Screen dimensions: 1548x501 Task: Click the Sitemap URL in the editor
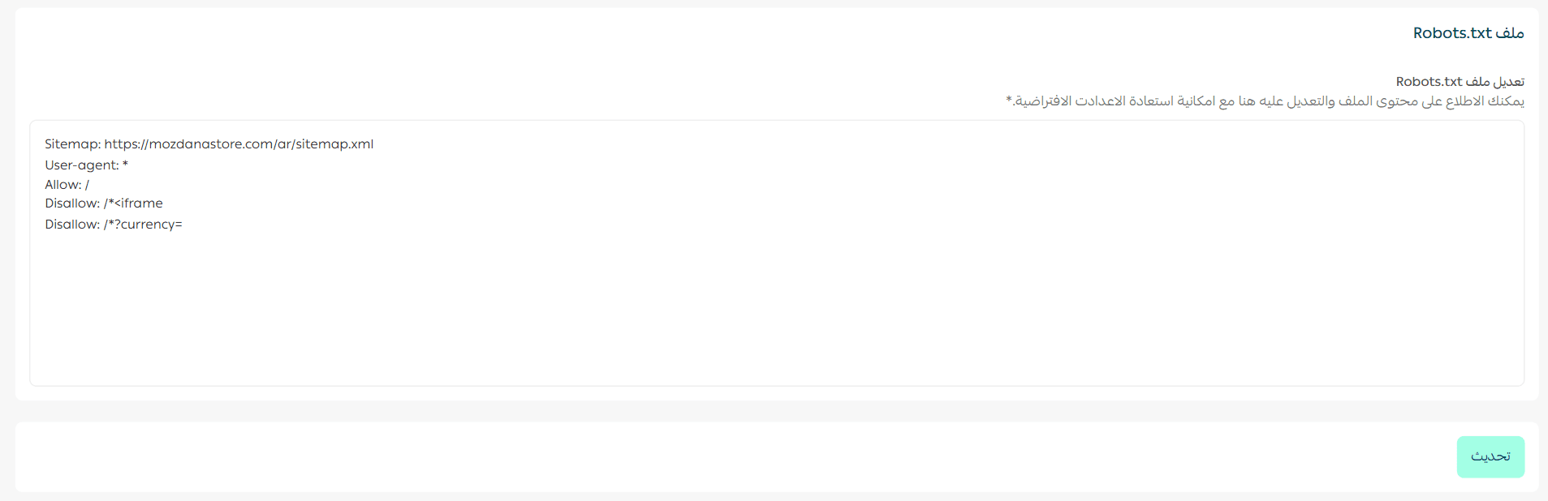click(x=239, y=144)
